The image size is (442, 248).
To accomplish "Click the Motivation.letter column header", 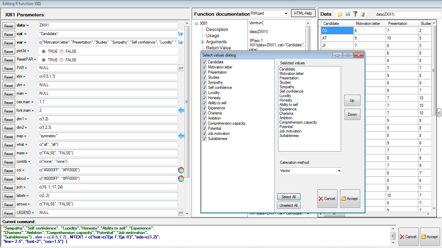I will (x=369, y=23).
